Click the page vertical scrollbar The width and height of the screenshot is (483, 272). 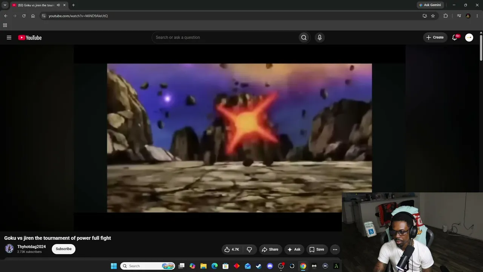pyautogui.click(x=481, y=47)
